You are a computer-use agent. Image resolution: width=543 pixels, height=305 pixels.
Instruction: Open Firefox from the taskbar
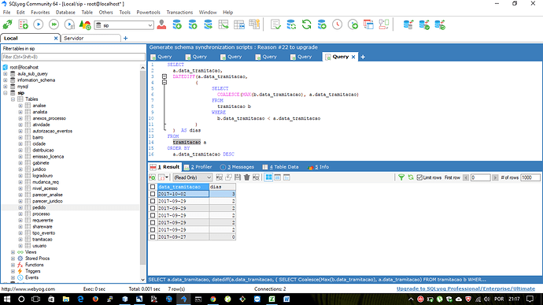point(95,299)
